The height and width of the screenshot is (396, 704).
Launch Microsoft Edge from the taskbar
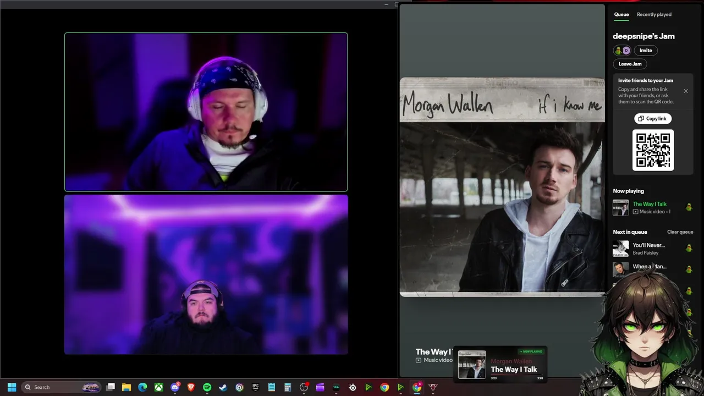pyautogui.click(x=142, y=387)
